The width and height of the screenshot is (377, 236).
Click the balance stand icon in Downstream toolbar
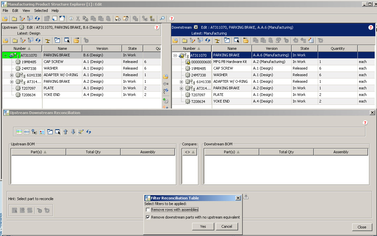coord(217,41)
